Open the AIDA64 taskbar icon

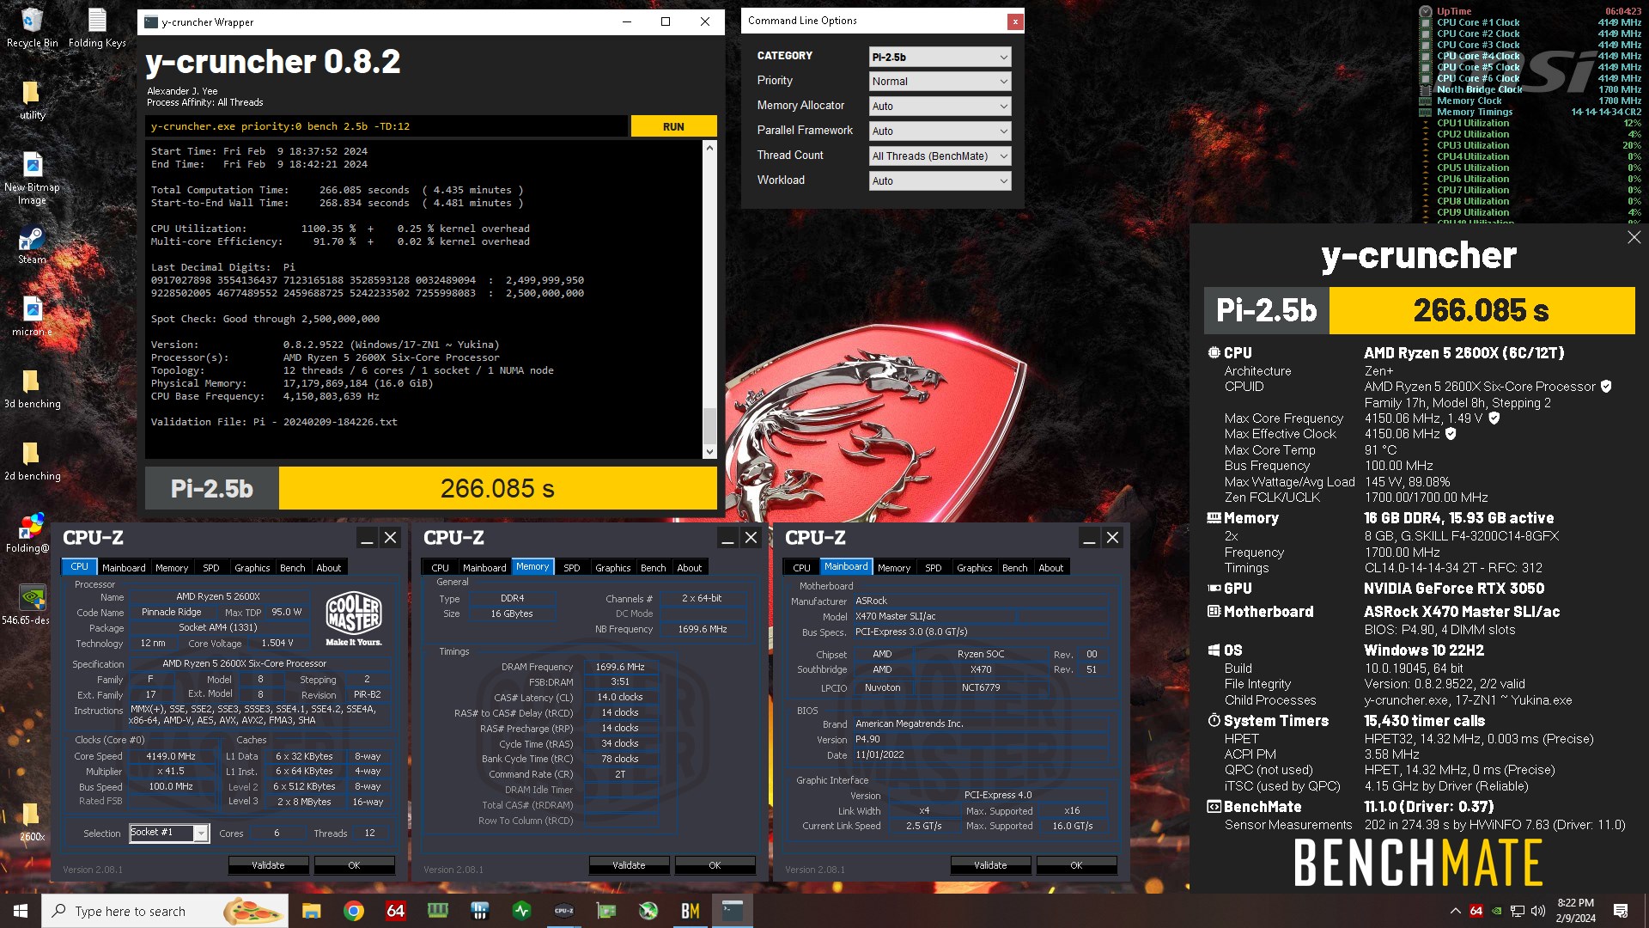click(x=395, y=911)
